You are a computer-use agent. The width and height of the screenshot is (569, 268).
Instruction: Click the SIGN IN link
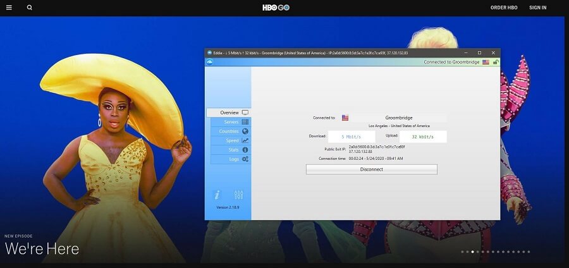tap(537, 7)
